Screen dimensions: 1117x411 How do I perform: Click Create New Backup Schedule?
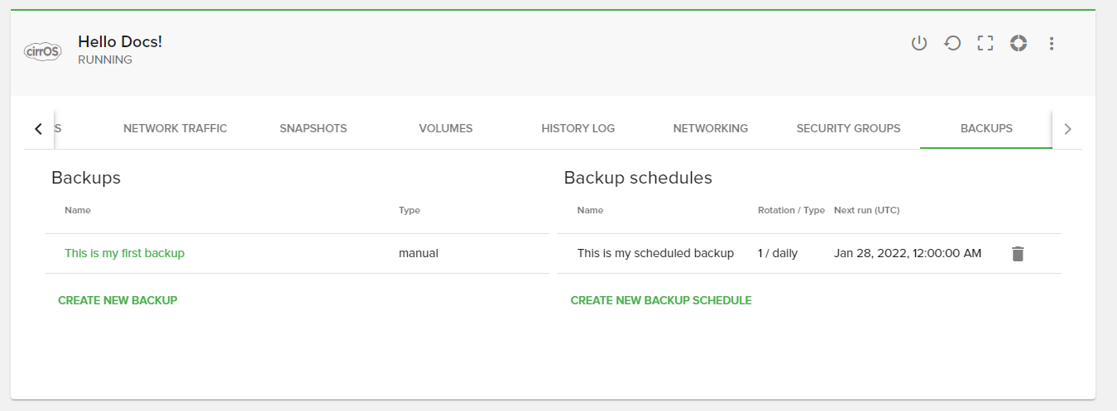point(661,300)
